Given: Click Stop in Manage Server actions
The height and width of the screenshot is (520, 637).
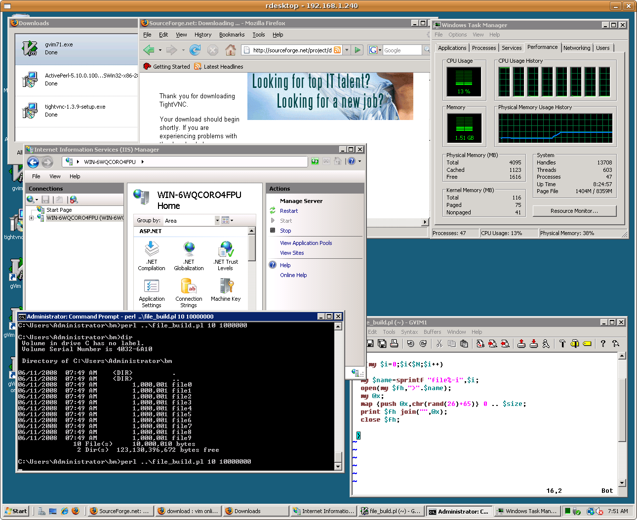Looking at the screenshot, I should click(x=285, y=231).
